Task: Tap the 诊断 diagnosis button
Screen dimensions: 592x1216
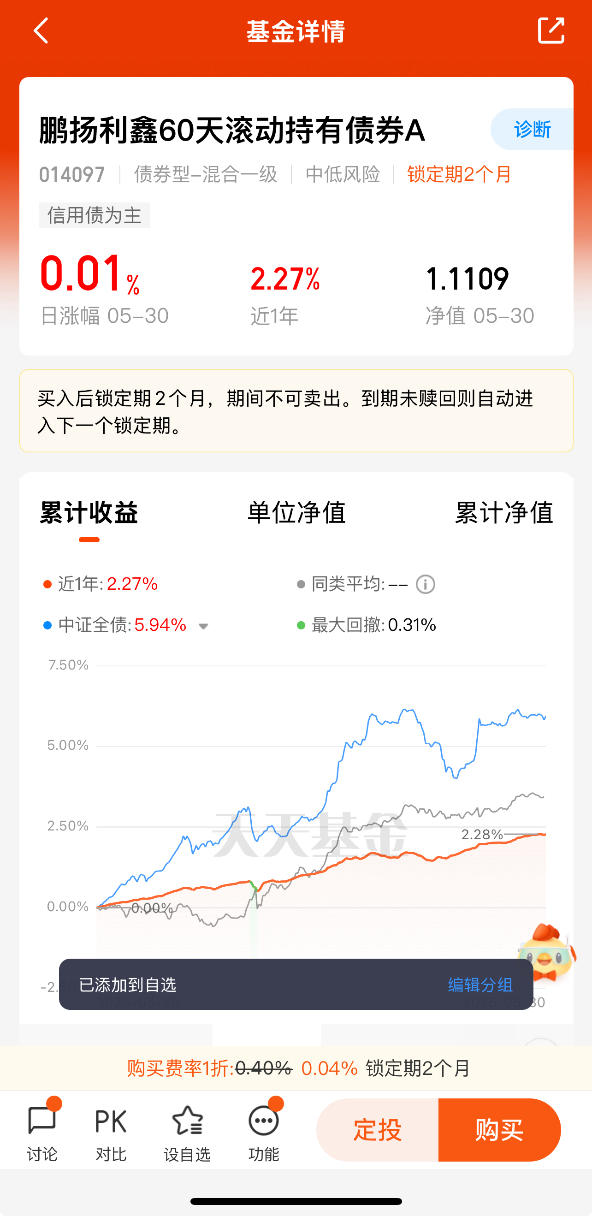Action: (x=532, y=129)
